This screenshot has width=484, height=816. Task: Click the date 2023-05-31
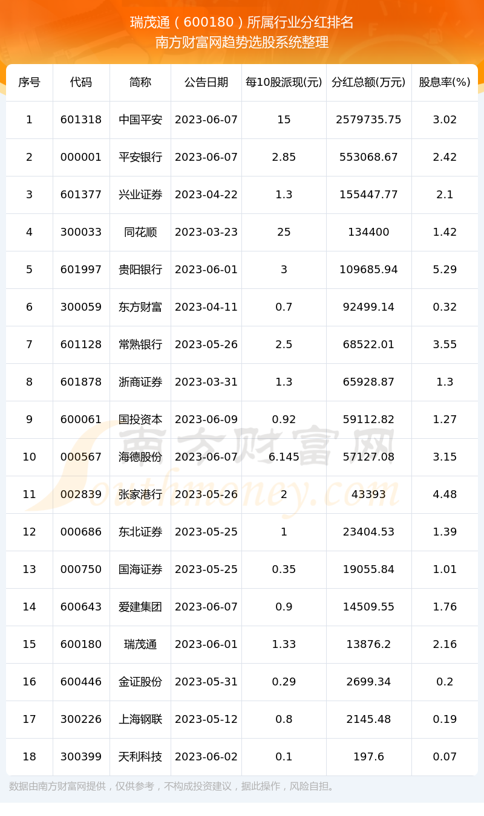(x=206, y=682)
